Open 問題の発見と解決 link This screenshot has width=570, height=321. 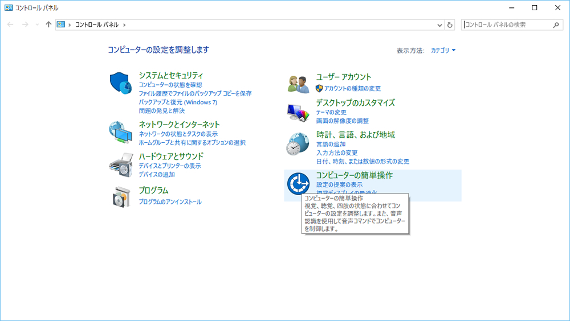[161, 111]
